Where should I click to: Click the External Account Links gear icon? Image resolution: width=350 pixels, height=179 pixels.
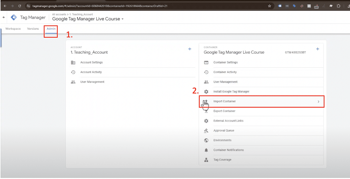[206, 121]
